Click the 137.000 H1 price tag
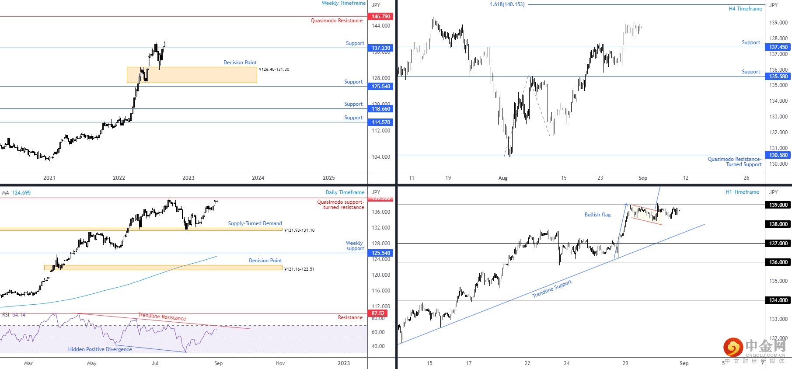Screen dimensions: 792x369 (778, 244)
